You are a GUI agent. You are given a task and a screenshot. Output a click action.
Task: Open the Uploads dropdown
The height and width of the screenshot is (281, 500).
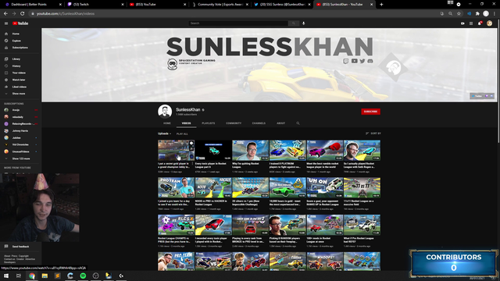pyautogui.click(x=165, y=133)
